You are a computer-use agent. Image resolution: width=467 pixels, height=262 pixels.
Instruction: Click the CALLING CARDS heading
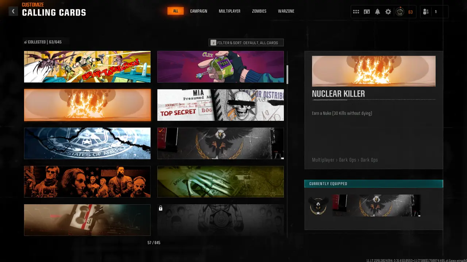54,13
